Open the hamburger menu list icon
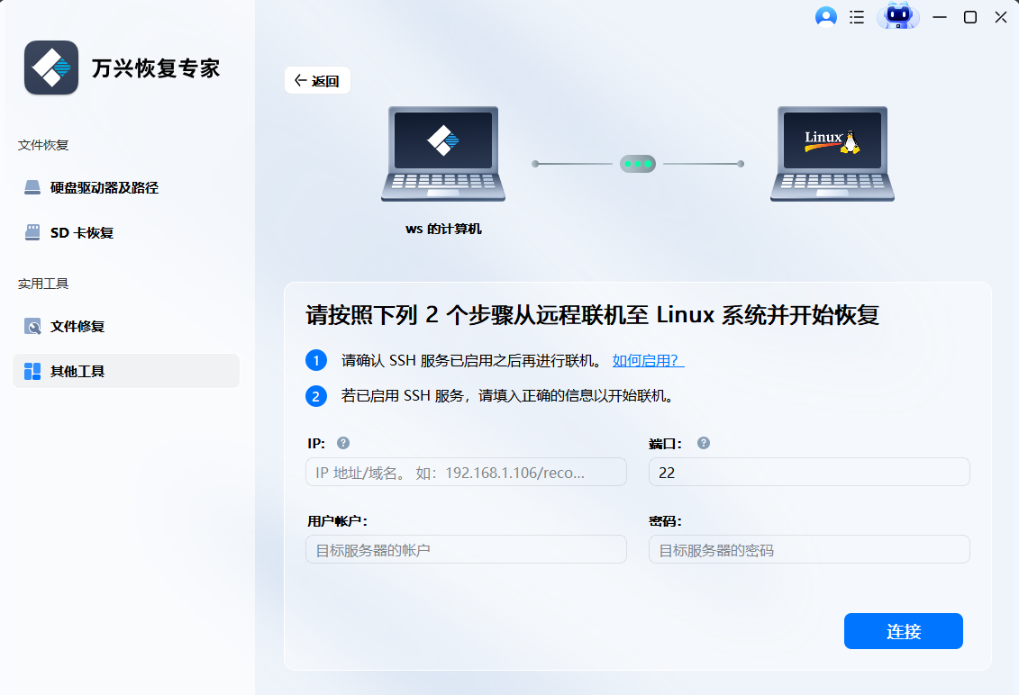Screen dimensions: 1019x695 [x=857, y=17]
